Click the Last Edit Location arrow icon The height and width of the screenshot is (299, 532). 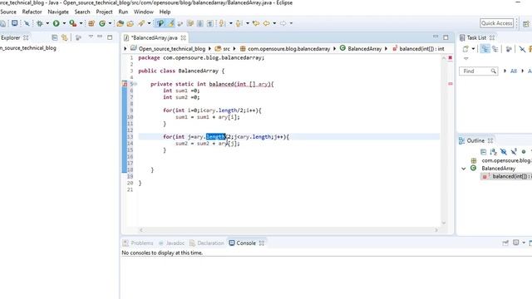256,23
